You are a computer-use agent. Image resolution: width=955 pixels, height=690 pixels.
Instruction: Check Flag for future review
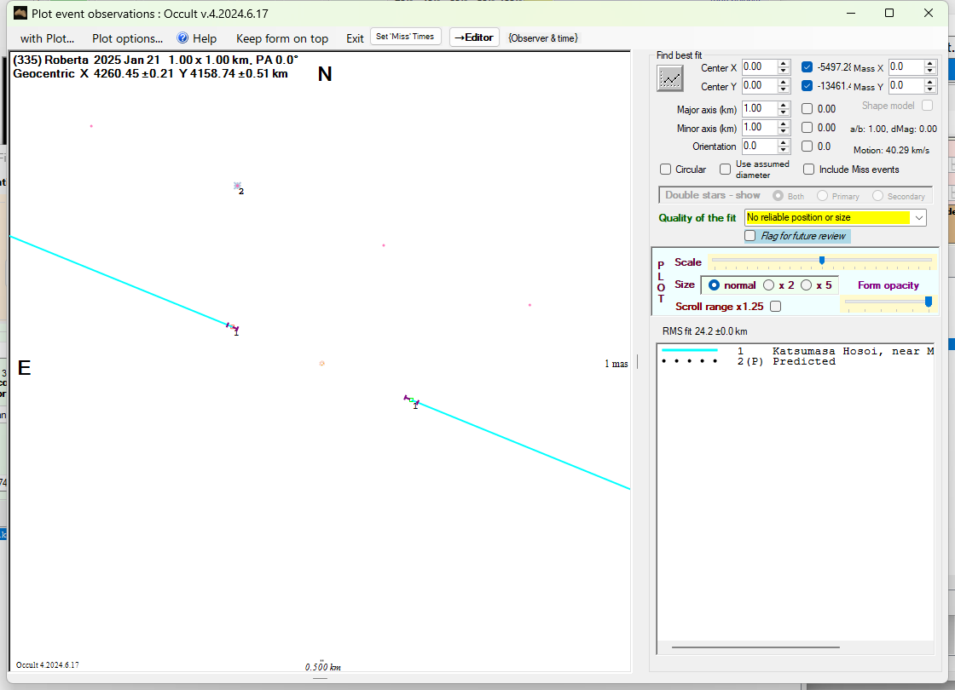coord(750,236)
